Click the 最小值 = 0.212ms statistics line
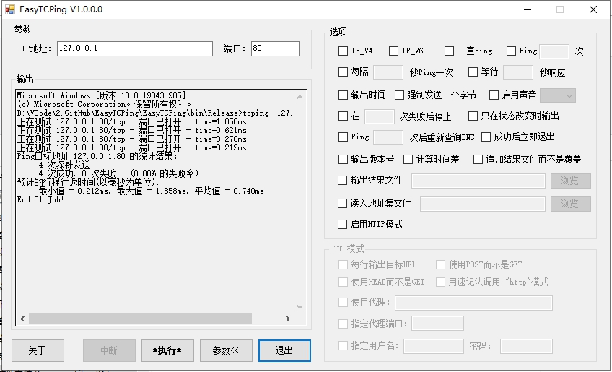Viewport: 612px width, 372px height. tap(152, 191)
